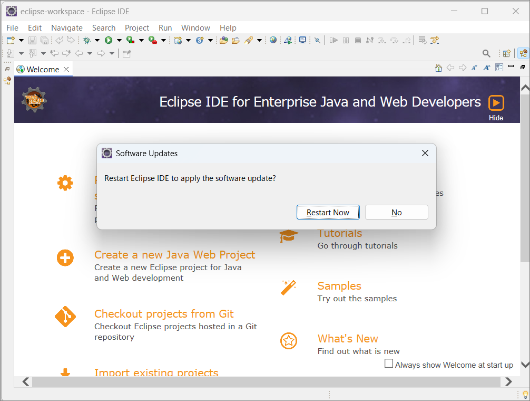The height and width of the screenshot is (401, 530).
Task: Click Create a new Java Web Project
Action: (174, 254)
